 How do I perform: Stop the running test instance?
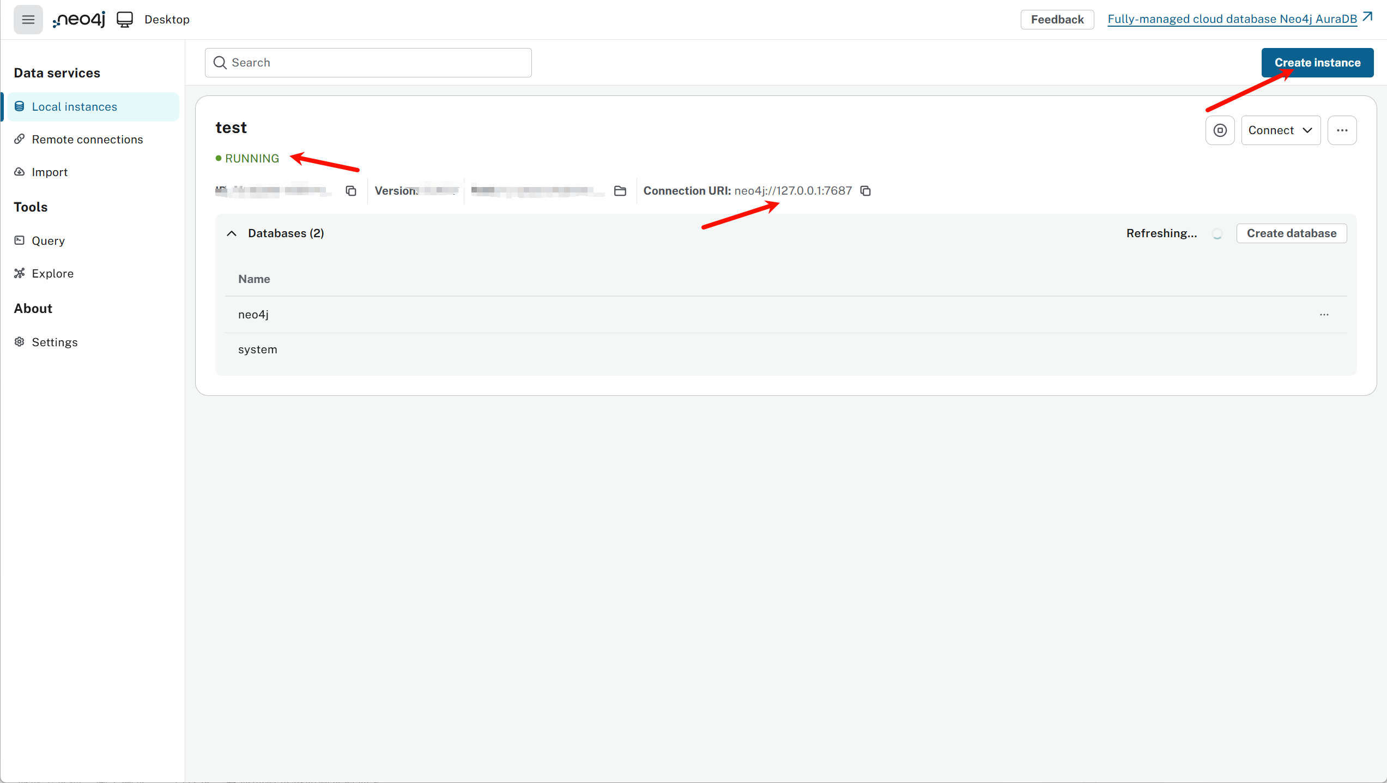pos(1220,130)
